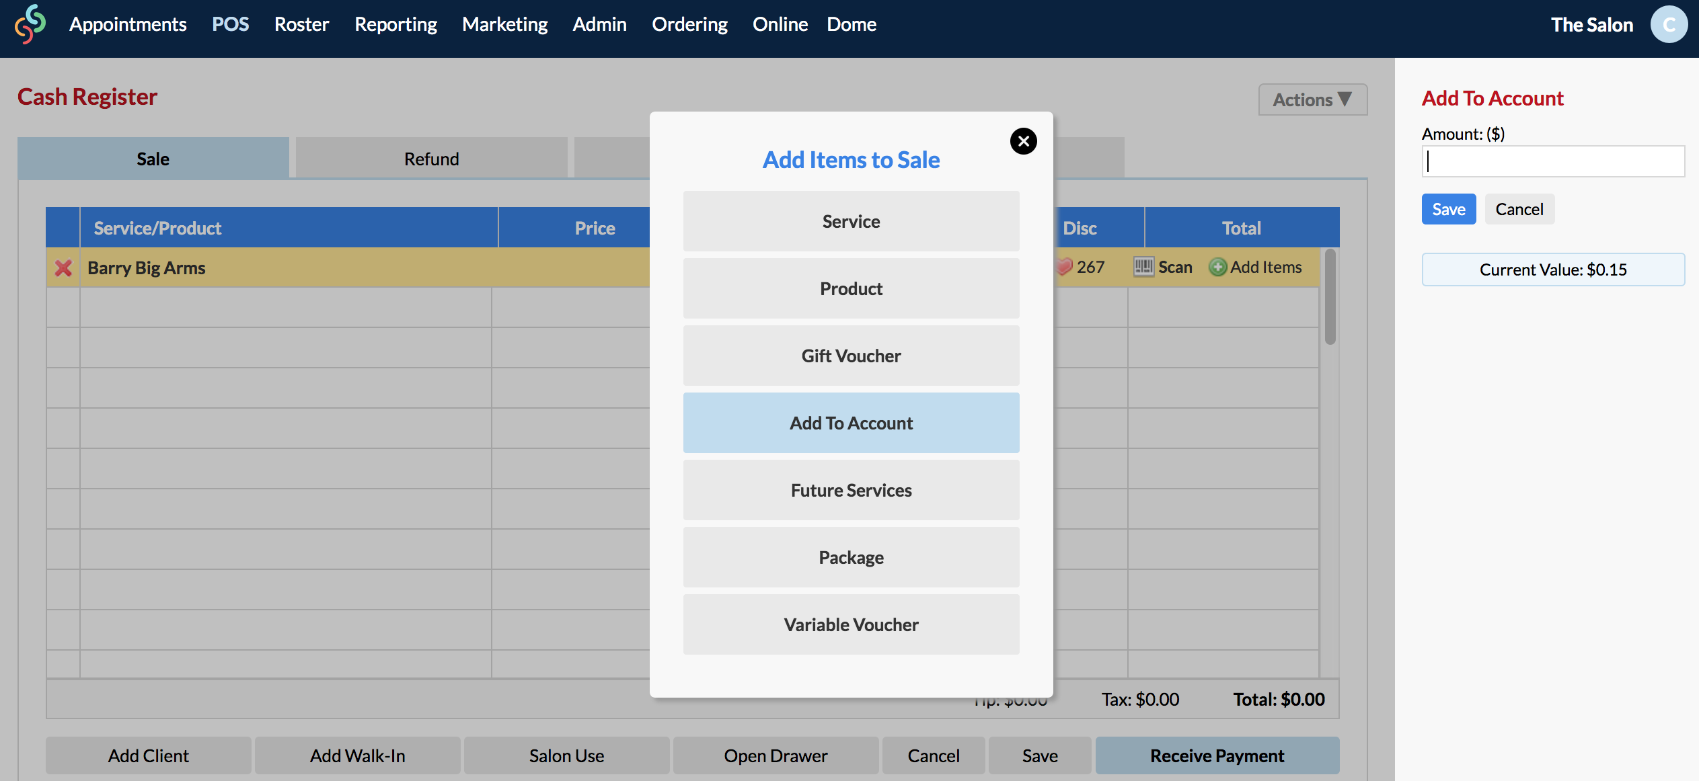This screenshot has height=781, width=1699.
Task: Open the Marketing menu
Action: click(504, 24)
